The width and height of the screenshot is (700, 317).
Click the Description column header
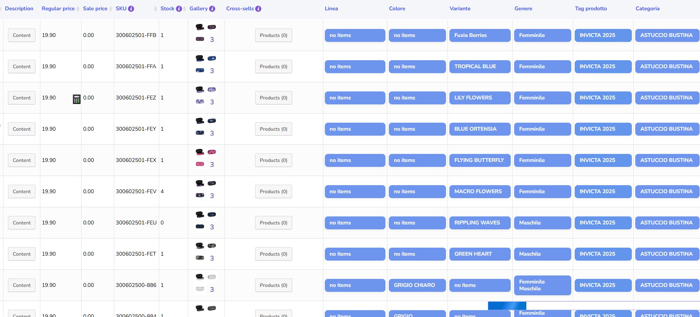(19, 9)
